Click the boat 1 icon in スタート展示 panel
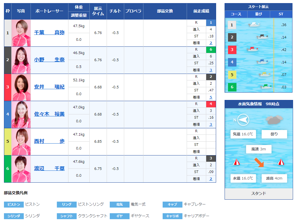297x222 pixels. (x=255, y=25)
